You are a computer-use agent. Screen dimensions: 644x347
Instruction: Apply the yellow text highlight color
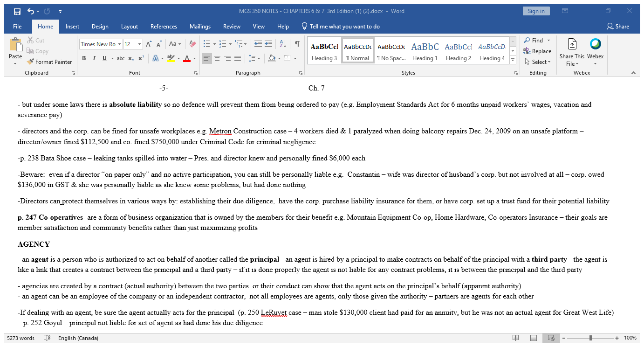tap(171, 58)
